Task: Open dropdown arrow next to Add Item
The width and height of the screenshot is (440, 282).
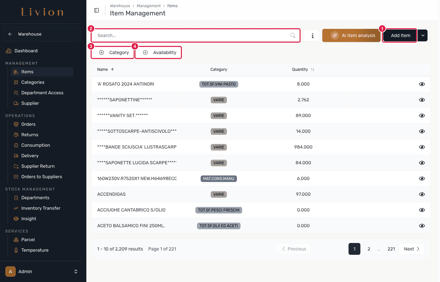Action: pyautogui.click(x=423, y=35)
